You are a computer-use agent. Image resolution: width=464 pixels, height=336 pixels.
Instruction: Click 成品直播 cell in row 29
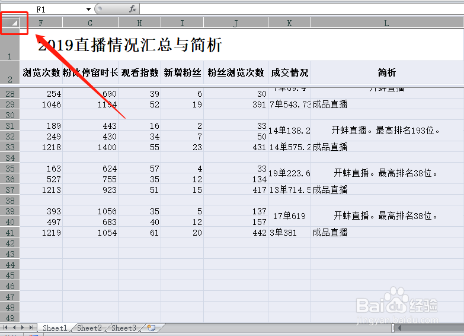(x=386, y=104)
